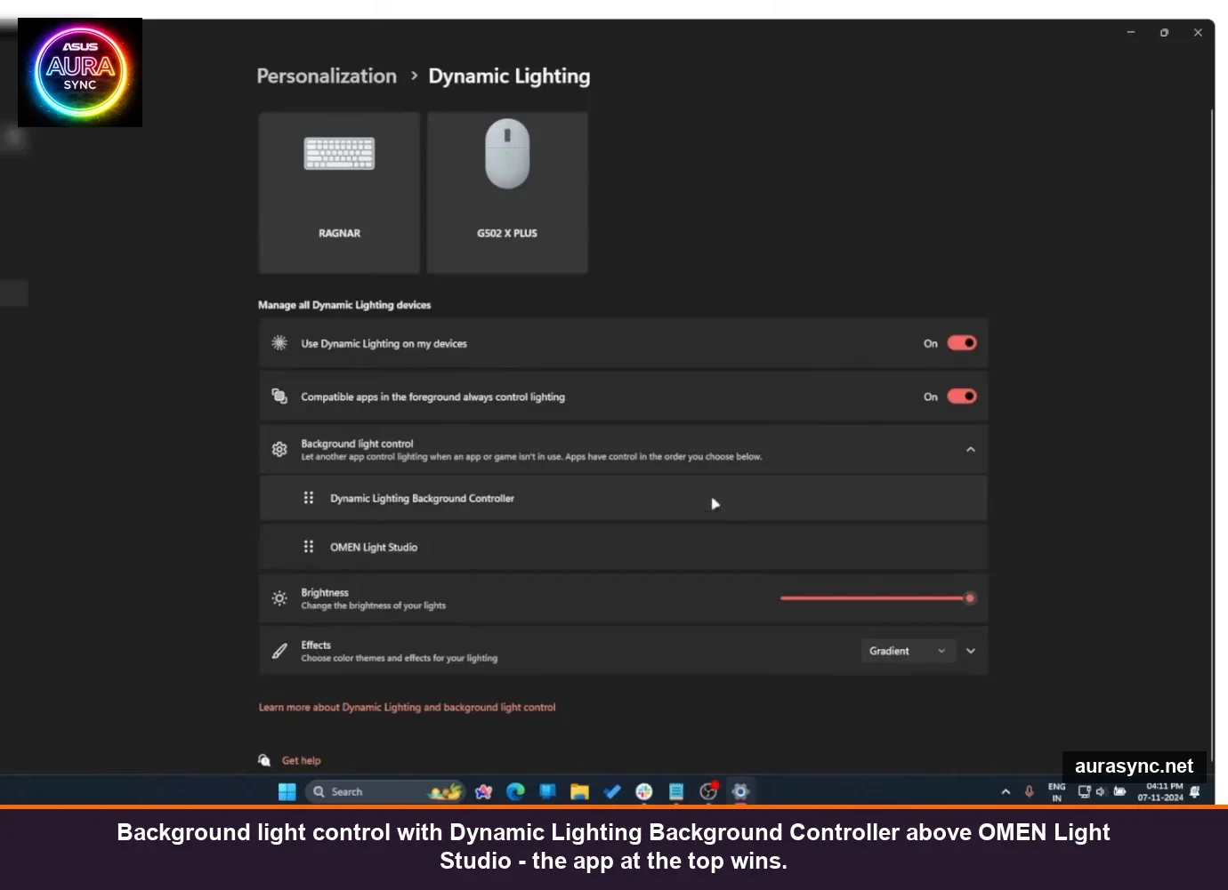Image resolution: width=1228 pixels, height=890 pixels.
Task: Click the Brightness sun icon
Action: (x=279, y=597)
